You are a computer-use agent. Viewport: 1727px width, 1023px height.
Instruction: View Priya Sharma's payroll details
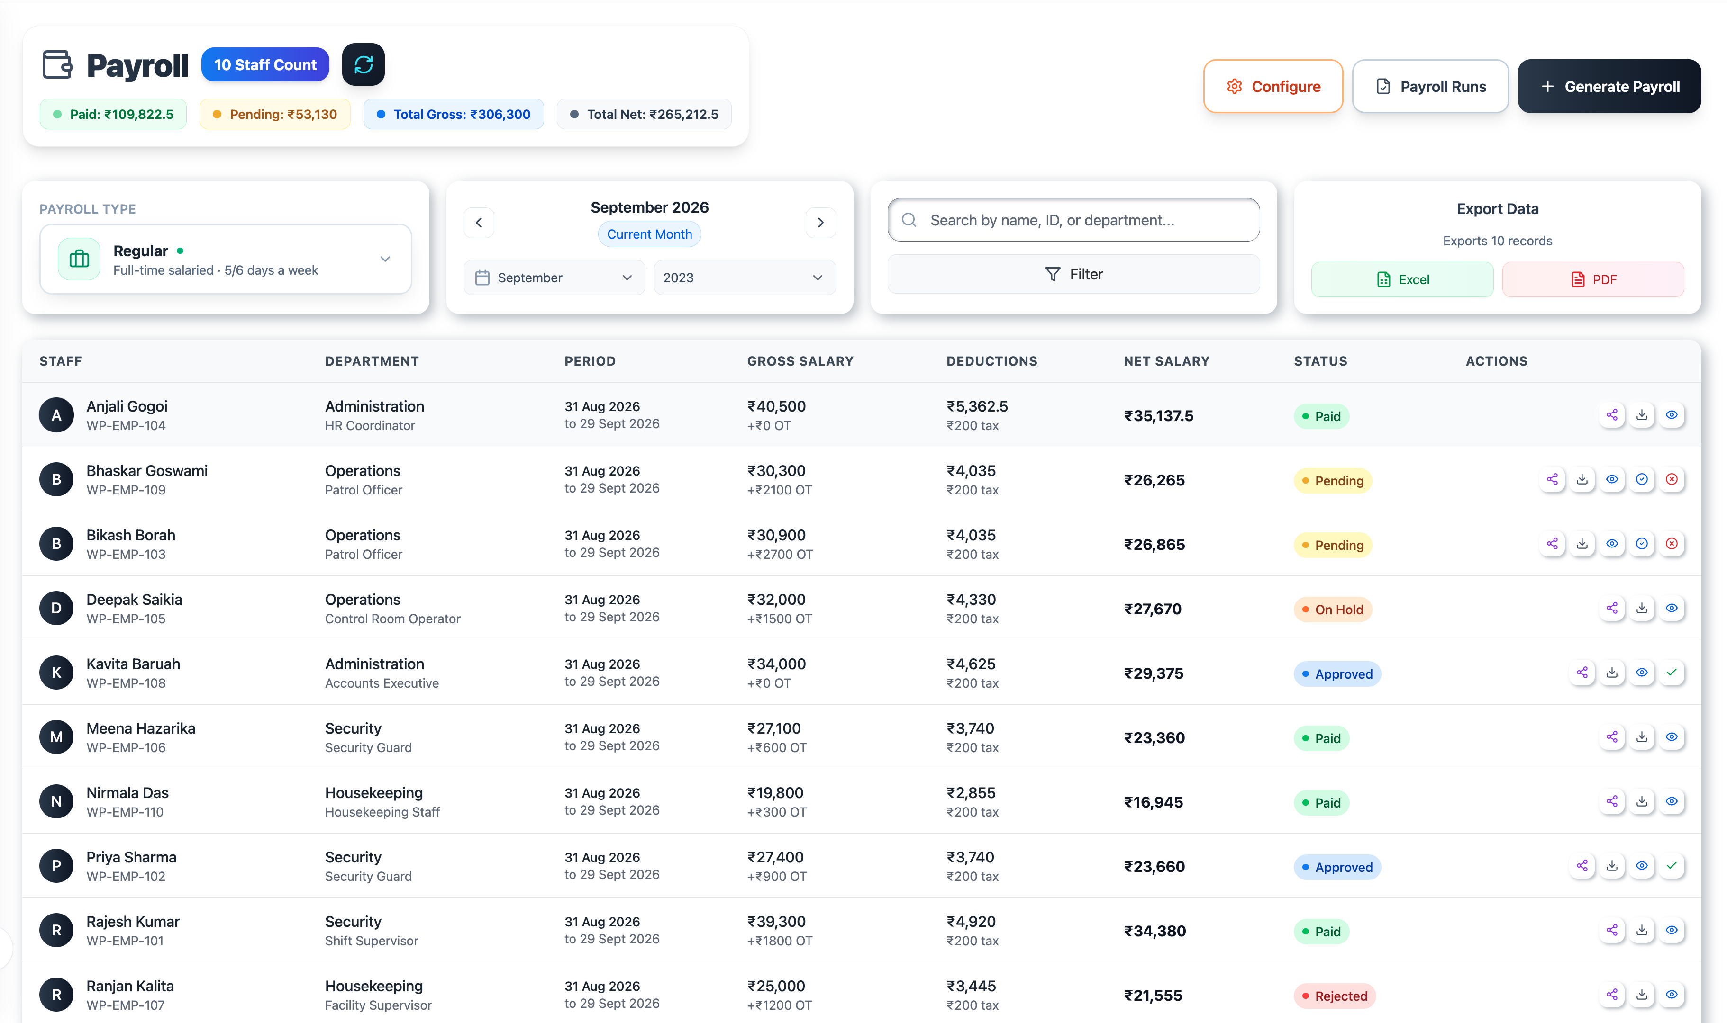[1642, 866]
